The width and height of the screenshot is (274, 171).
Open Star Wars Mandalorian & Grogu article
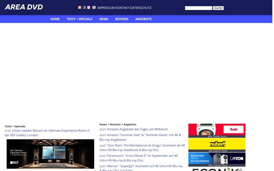(x=142, y=147)
